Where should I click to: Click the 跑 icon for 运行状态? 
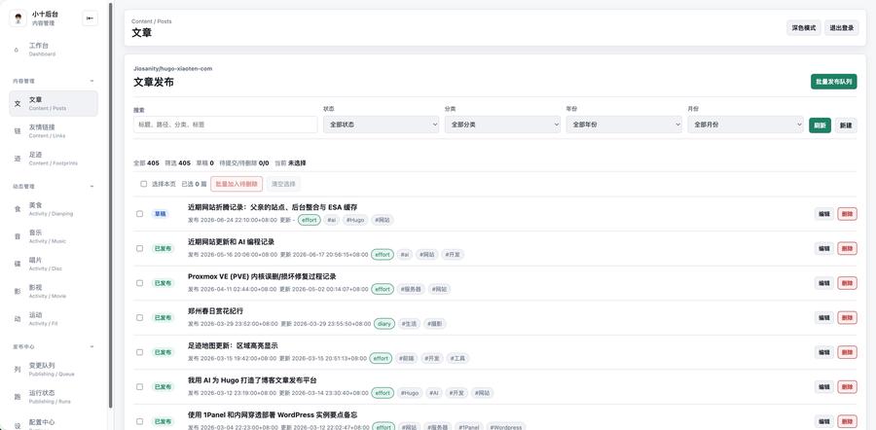pyautogui.click(x=17, y=397)
